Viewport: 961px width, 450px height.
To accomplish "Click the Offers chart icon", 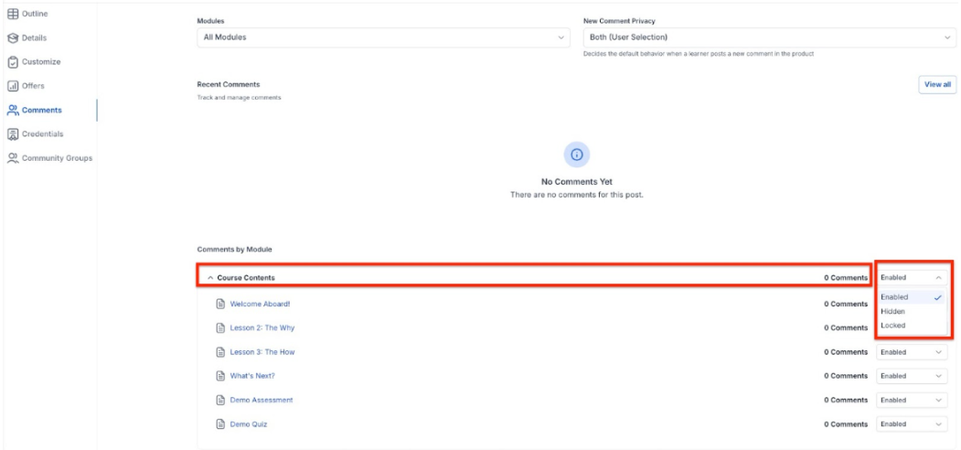I will (x=13, y=86).
